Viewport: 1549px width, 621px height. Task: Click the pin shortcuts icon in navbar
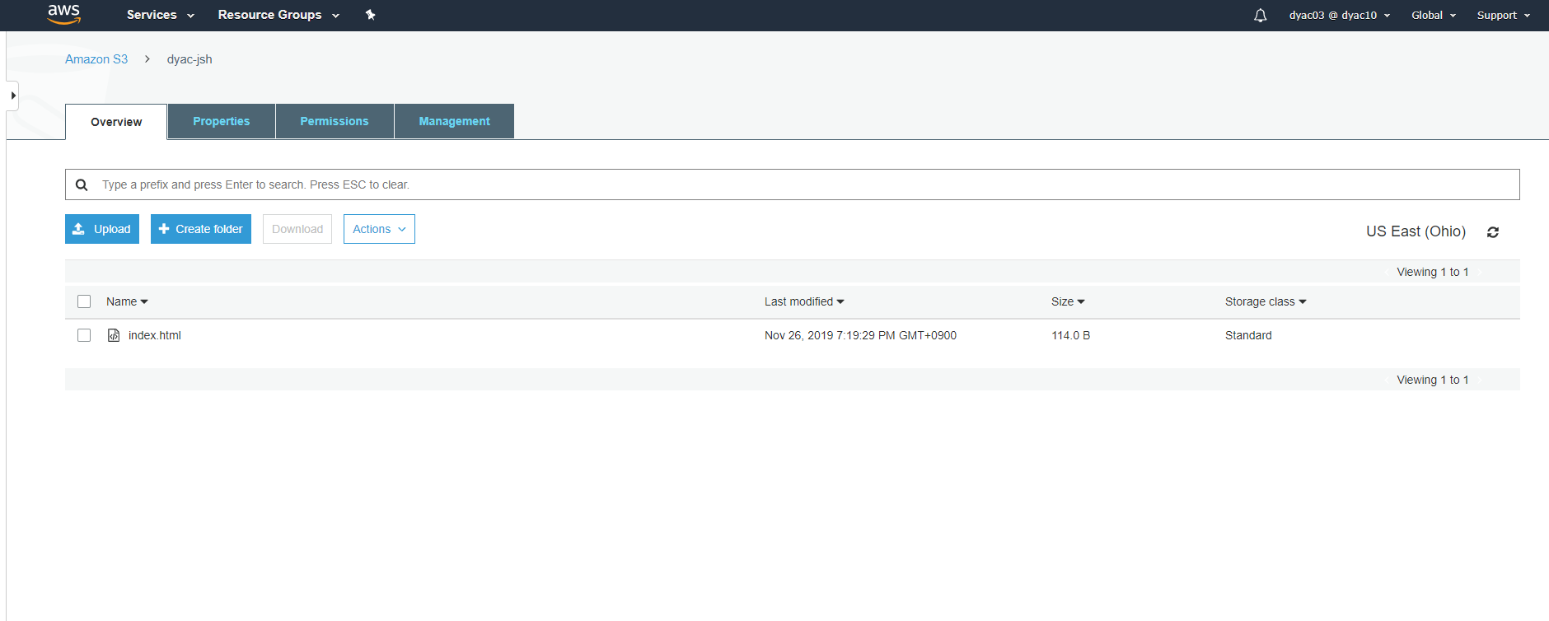click(371, 15)
